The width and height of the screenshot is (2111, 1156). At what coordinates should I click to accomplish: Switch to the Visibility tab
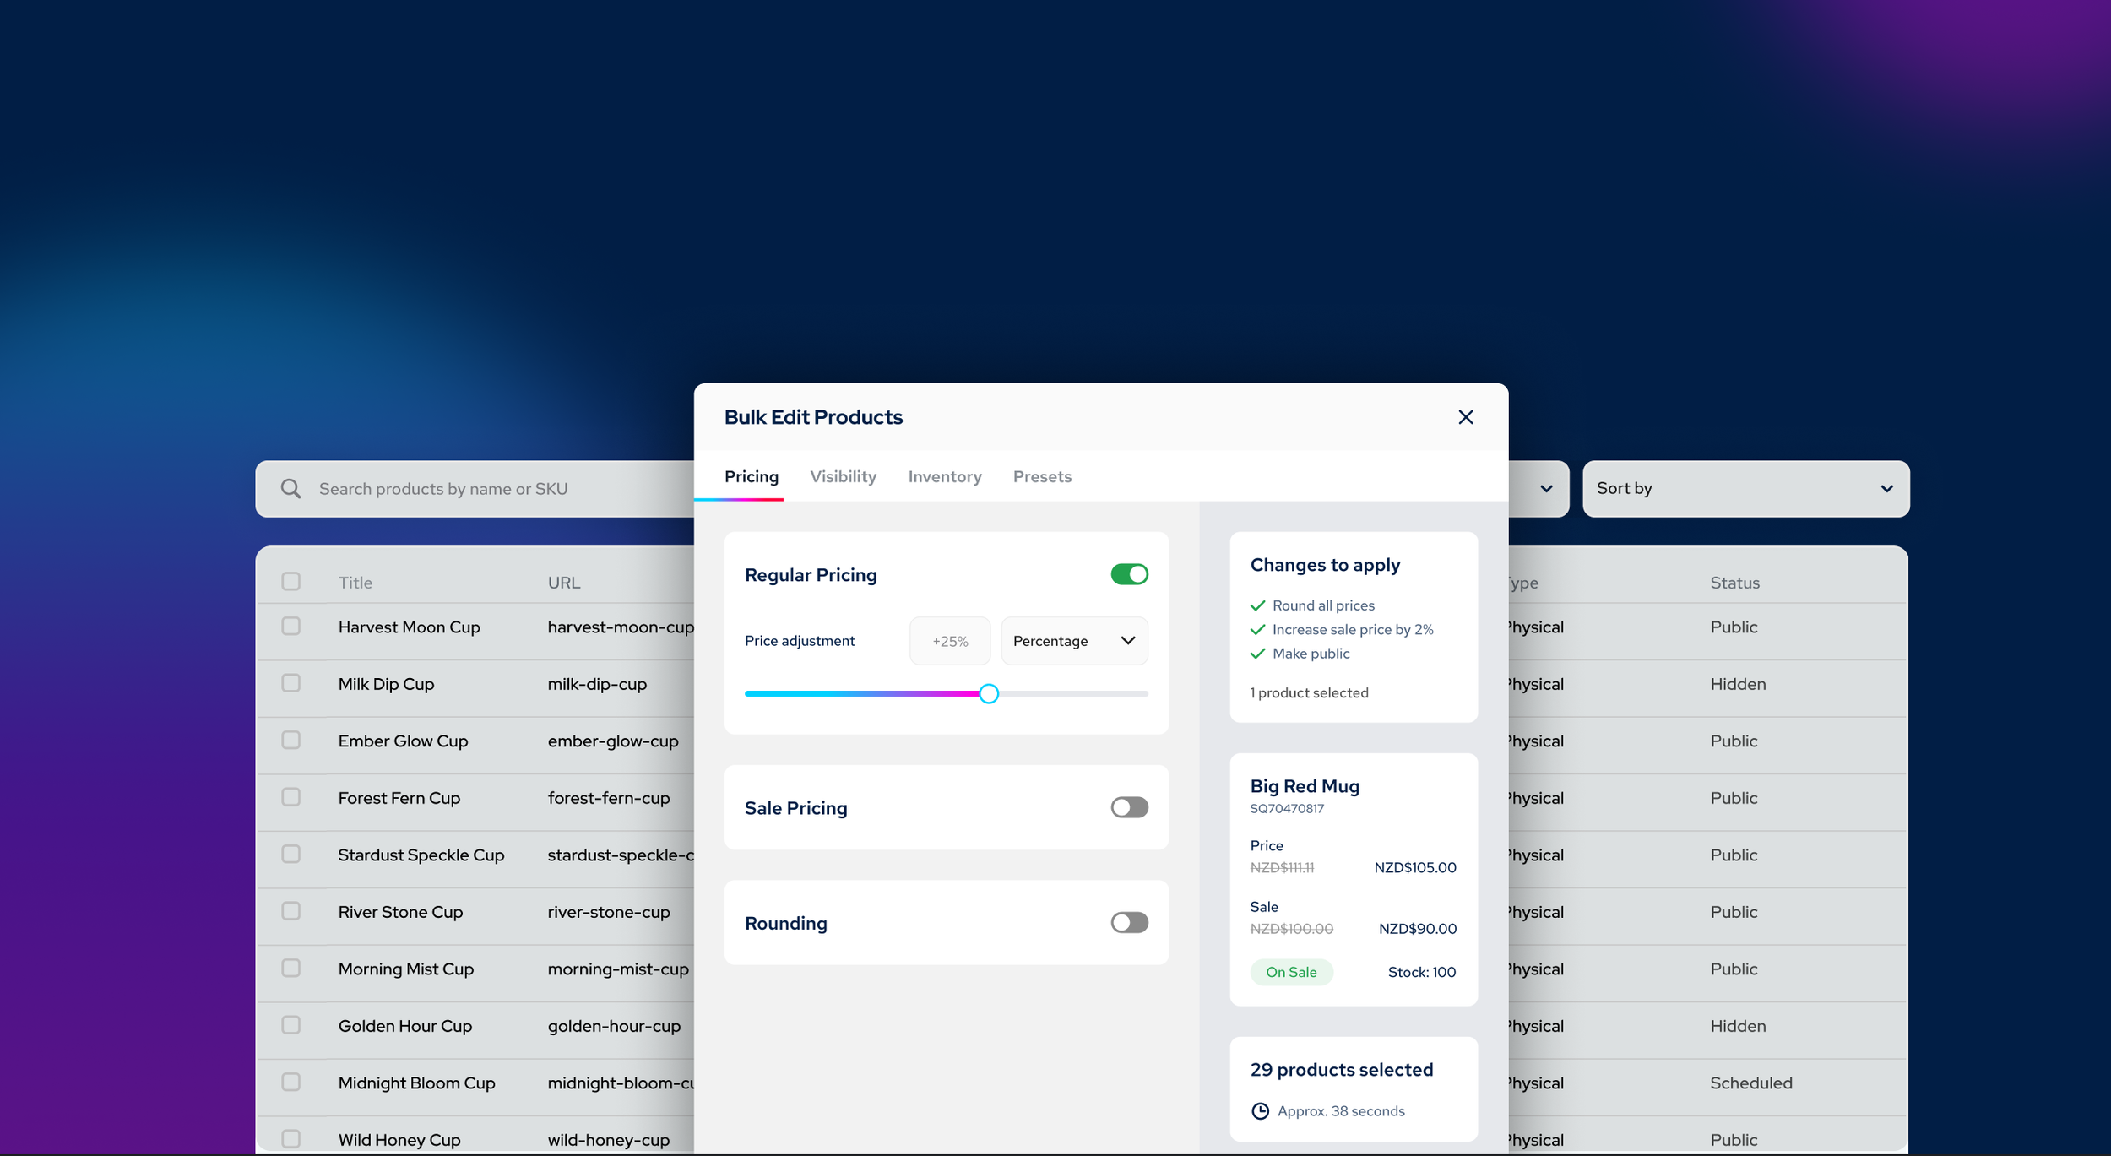click(x=843, y=477)
